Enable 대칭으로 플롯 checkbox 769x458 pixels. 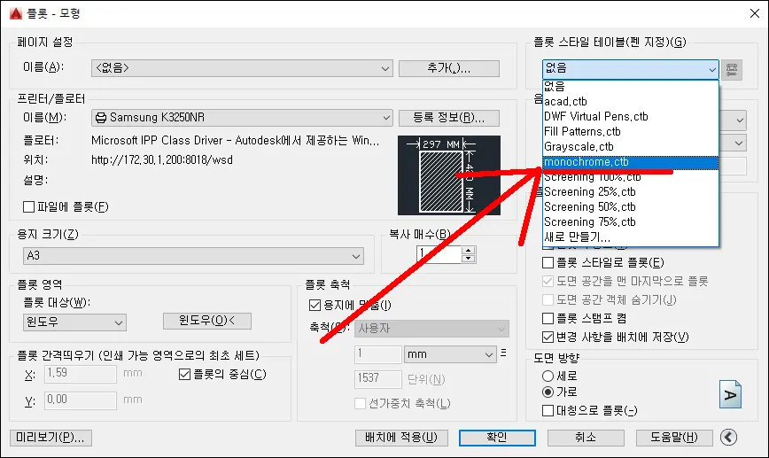point(548,410)
